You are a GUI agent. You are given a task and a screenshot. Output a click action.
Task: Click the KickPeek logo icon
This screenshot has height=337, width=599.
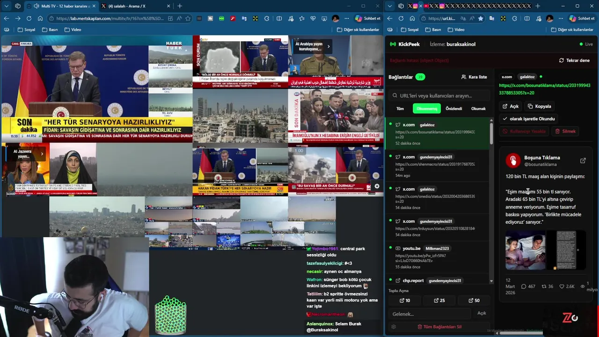[393, 44]
